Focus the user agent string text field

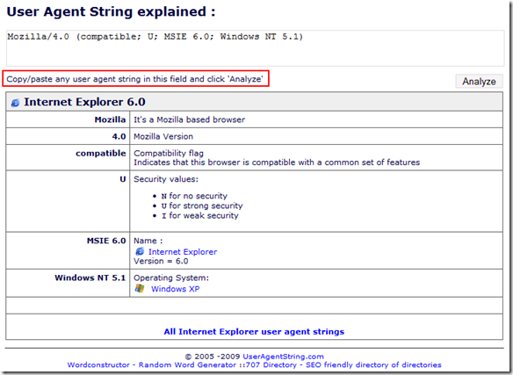tap(256, 48)
